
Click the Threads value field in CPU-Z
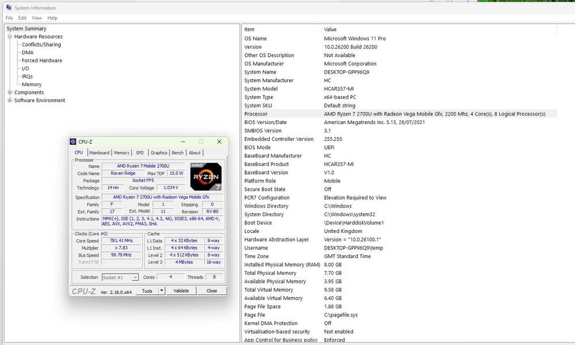214,277
